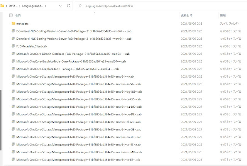Select Downlevel-NLS-Sorting-Versions wow64~~.cab file name
Image resolution: width=247 pixels, height=166 pixels.
coord(74,39)
